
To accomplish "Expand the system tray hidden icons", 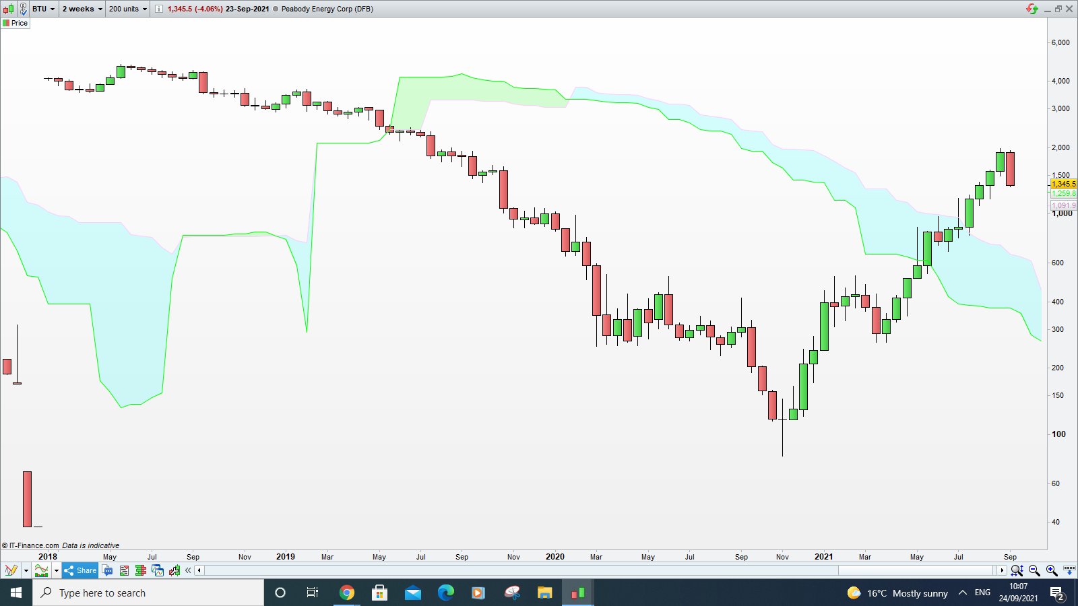I will tap(963, 593).
